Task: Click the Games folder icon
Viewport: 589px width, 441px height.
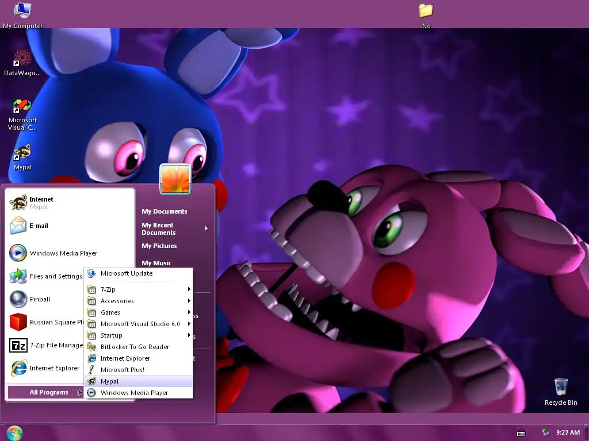Action: tap(91, 312)
